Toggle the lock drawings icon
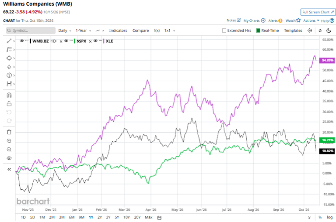Image resolution: width=336 pixels, height=222 pixels. [9, 104]
